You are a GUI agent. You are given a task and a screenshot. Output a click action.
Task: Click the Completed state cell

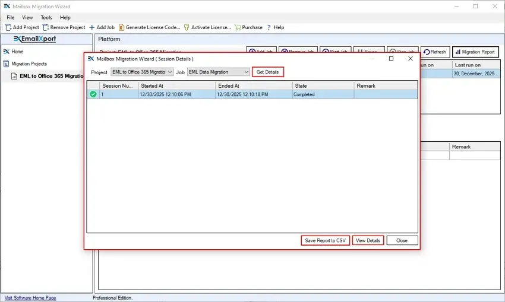click(323, 94)
